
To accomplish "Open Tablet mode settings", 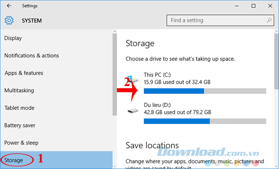I will coord(19,108).
